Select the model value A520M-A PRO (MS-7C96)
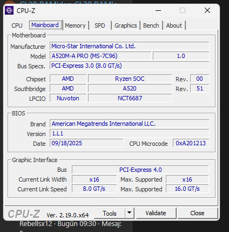This screenshot has height=232, width=229. (100, 56)
